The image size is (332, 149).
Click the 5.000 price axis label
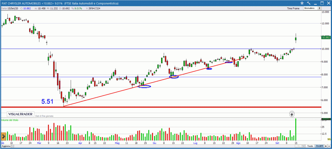326,113
